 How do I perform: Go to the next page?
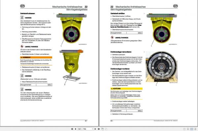coord(95,129)
